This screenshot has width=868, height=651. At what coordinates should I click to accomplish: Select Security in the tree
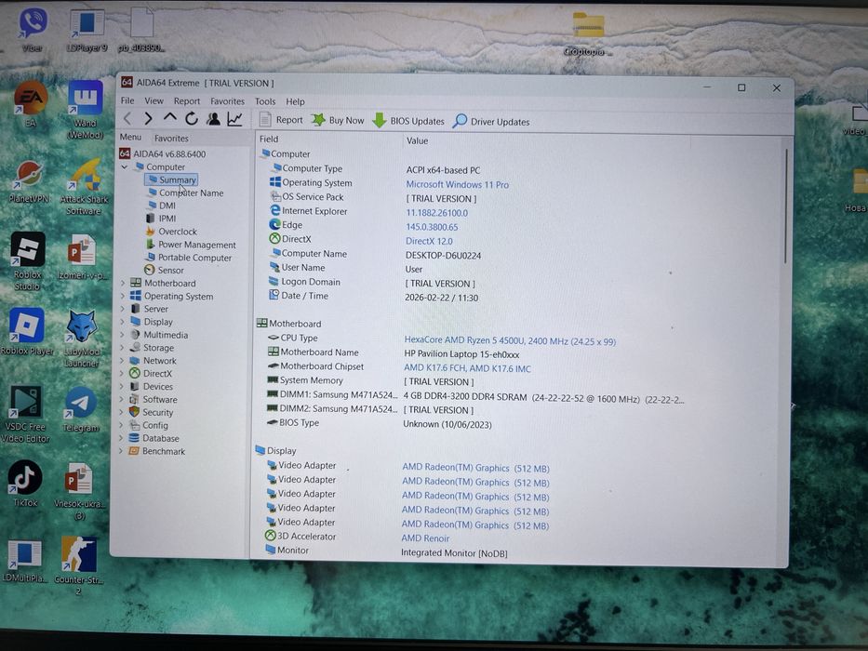point(151,412)
